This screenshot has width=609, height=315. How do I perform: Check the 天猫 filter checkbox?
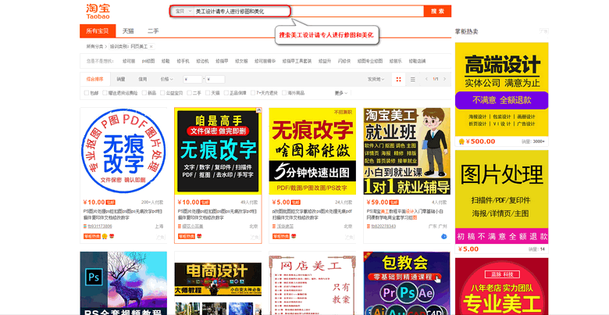pos(207,92)
